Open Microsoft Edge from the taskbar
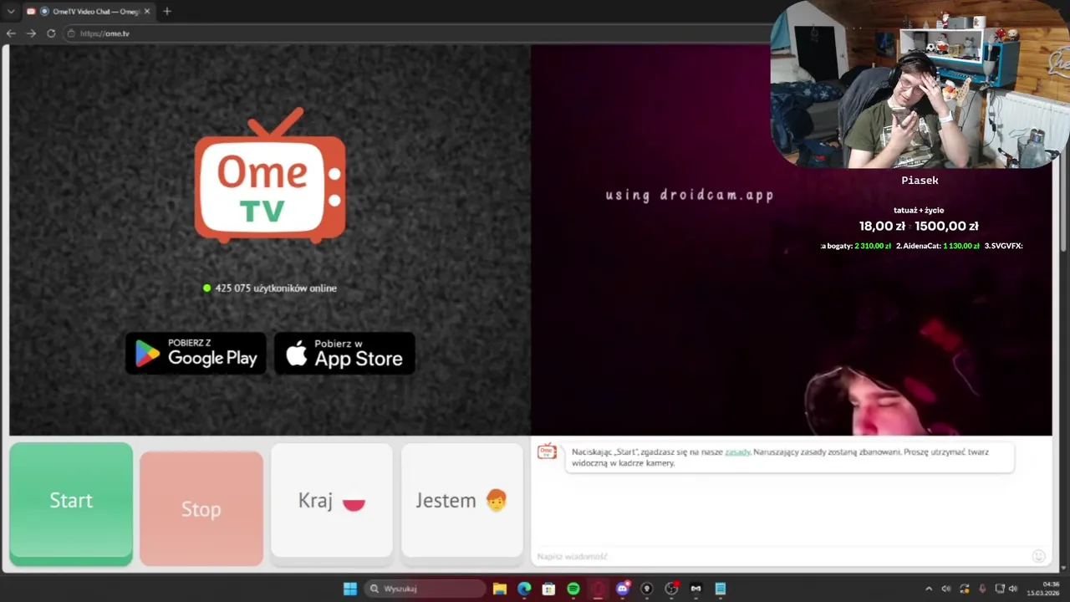This screenshot has height=602, width=1070. (524, 589)
